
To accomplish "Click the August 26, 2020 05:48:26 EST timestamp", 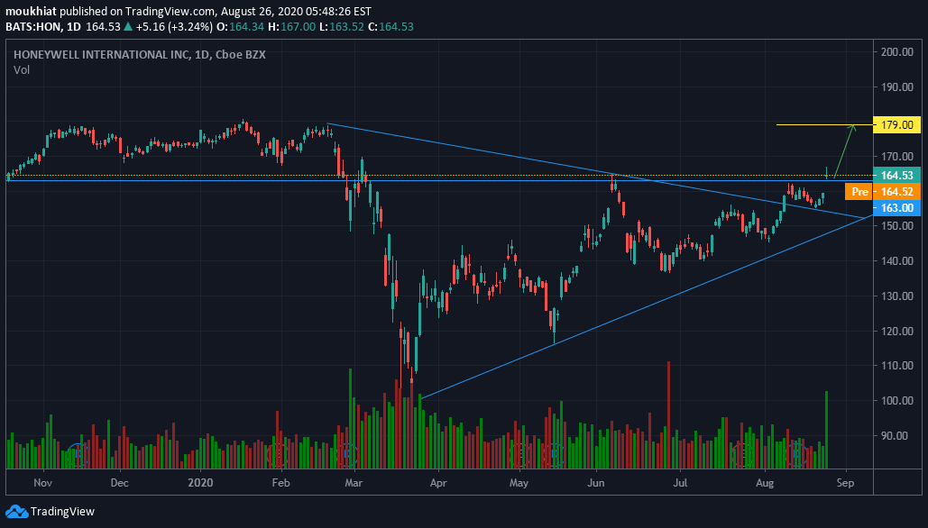I will [x=296, y=11].
